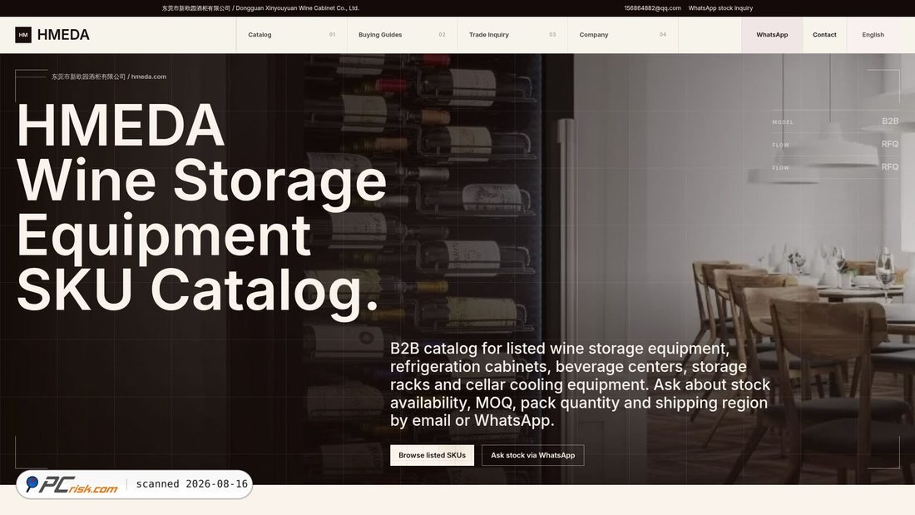This screenshot has height=515, width=915.
Task: Click the HM logo icon
Action: (x=23, y=35)
